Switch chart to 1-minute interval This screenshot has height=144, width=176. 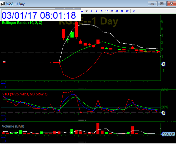coord(91,11)
